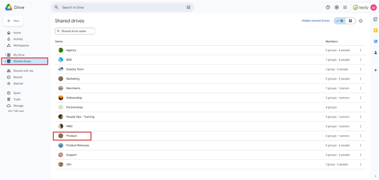Screen dimensions: 379x180
Task: Open Contacts in side panel
Action: (375, 52)
